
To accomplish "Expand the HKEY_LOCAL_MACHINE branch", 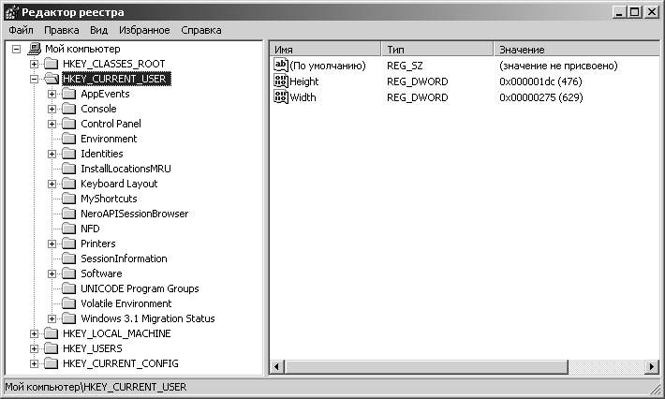I will (x=35, y=333).
